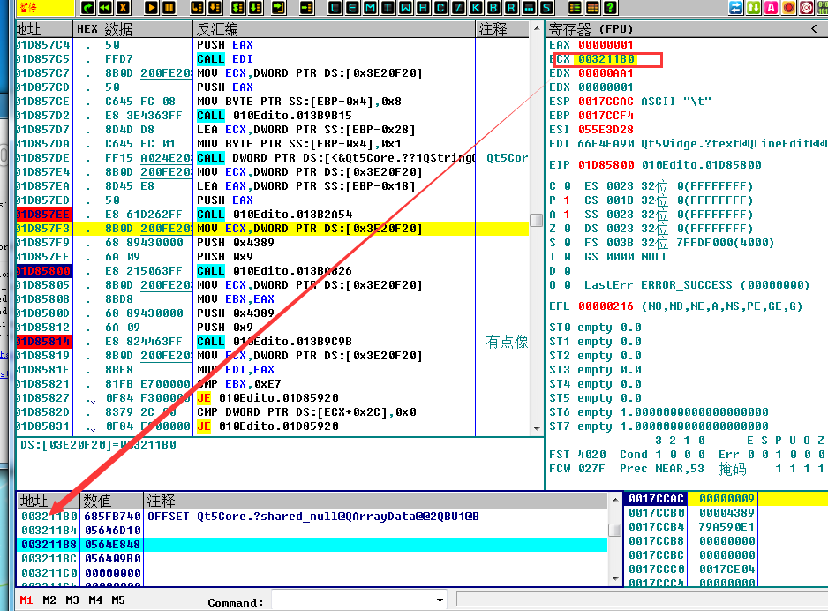Click the green Trace into icon
The height and width of the screenshot is (611, 828).
pyautogui.click(x=237, y=7)
